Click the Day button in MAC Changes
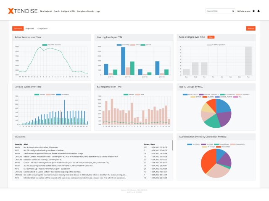 (211, 37)
